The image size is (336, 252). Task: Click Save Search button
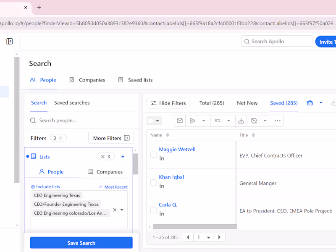coord(81,243)
